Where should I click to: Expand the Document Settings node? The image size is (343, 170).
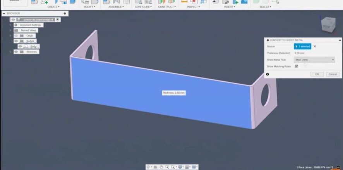tap(10, 25)
